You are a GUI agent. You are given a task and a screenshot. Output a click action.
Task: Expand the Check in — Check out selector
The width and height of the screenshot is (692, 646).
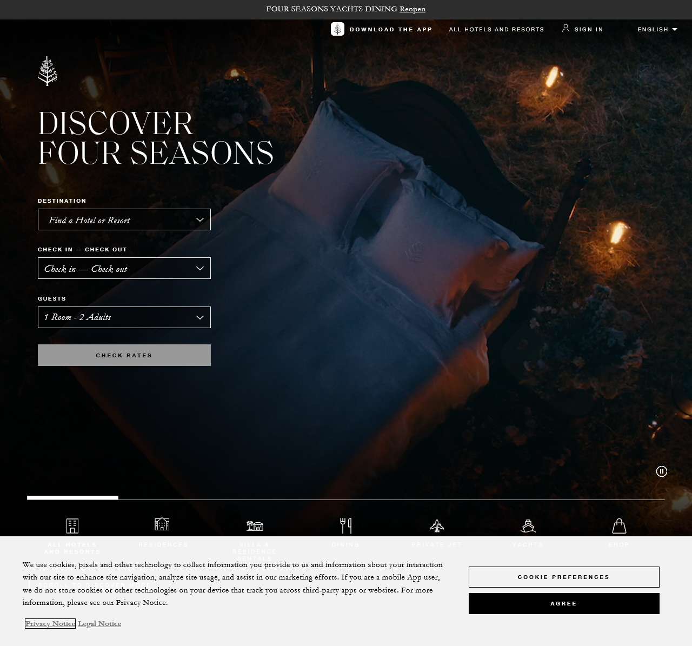124,268
